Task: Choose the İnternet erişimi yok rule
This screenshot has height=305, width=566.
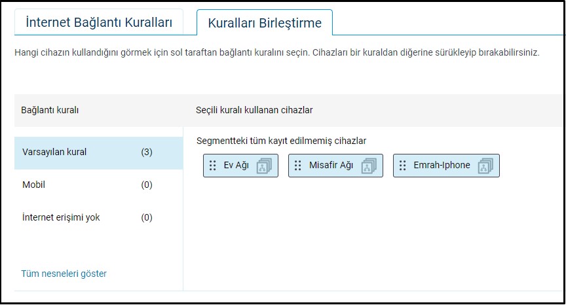Action: click(62, 217)
